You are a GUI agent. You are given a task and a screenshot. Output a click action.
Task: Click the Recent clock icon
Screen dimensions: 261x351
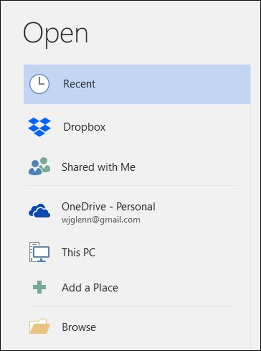click(x=39, y=84)
